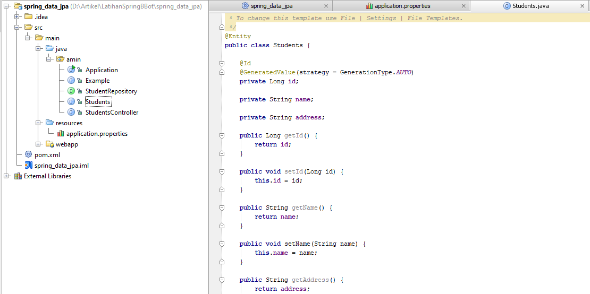The image size is (590, 294).
Task: Switch to the application.properties tab
Action: pos(402,6)
